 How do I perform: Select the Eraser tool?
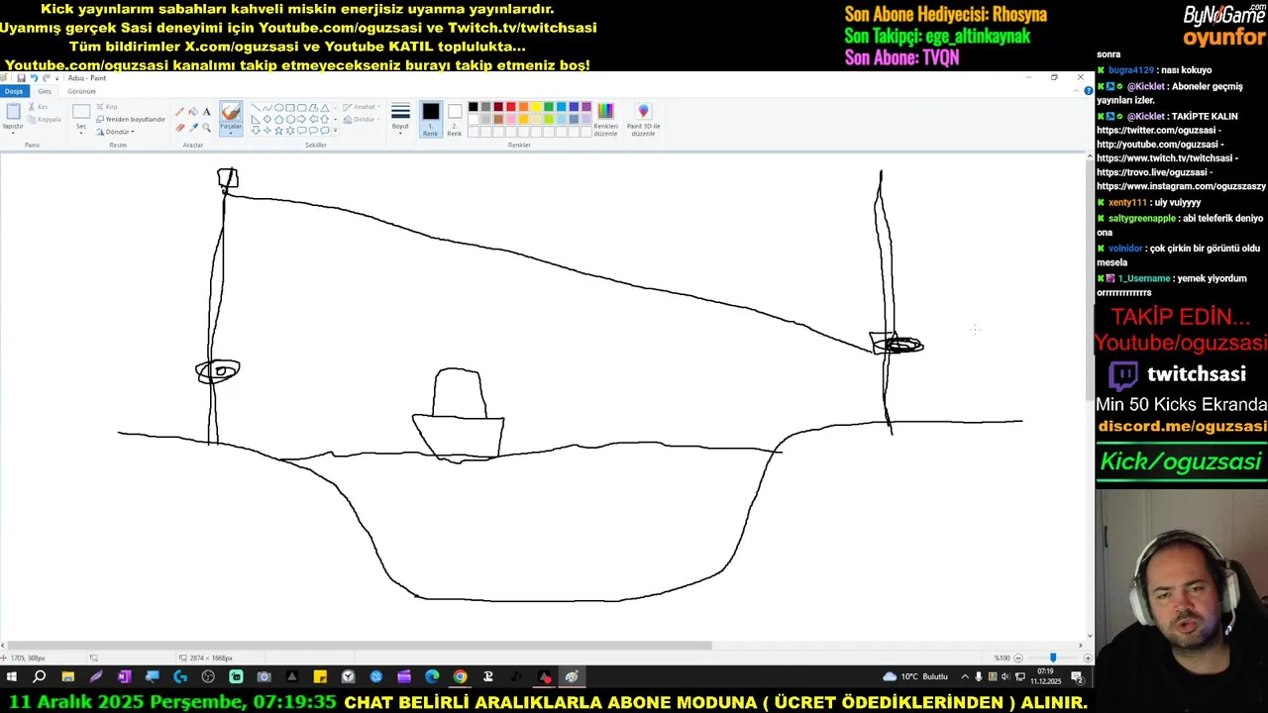179,127
